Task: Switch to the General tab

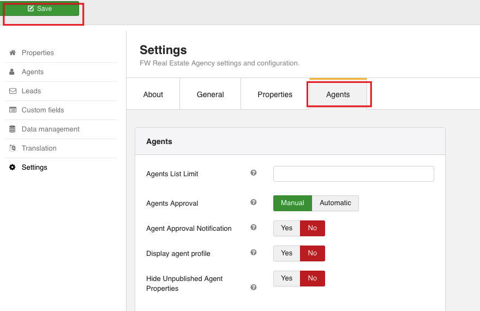Action: pyautogui.click(x=210, y=94)
